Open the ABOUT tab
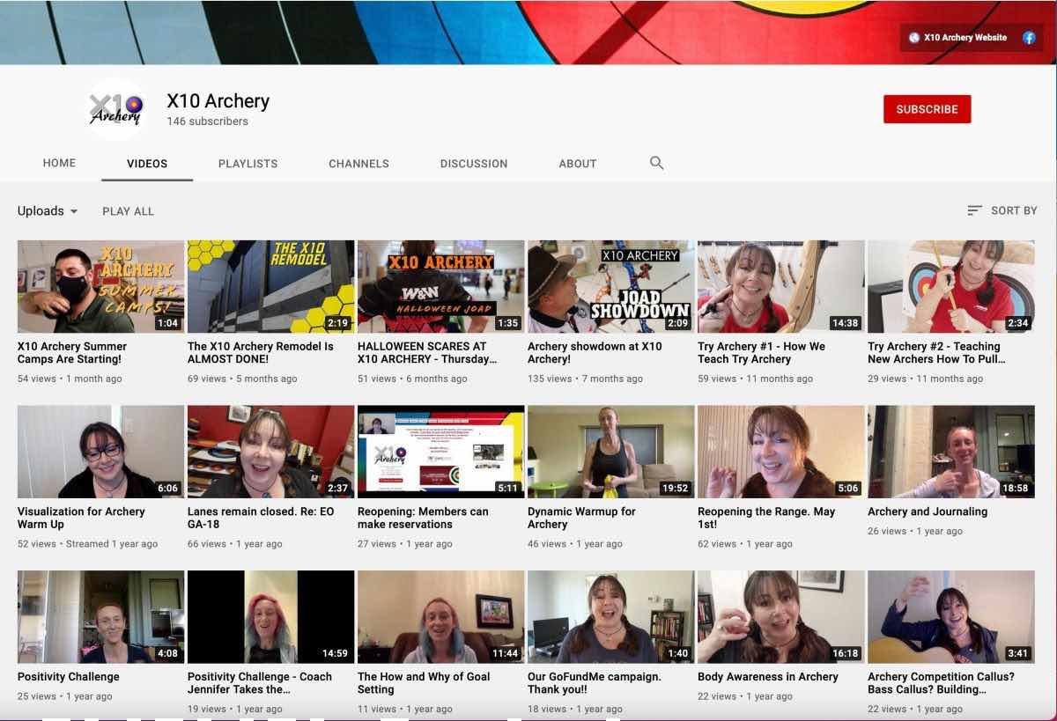Viewport: 1057px width, 721px height. pos(578,164)
